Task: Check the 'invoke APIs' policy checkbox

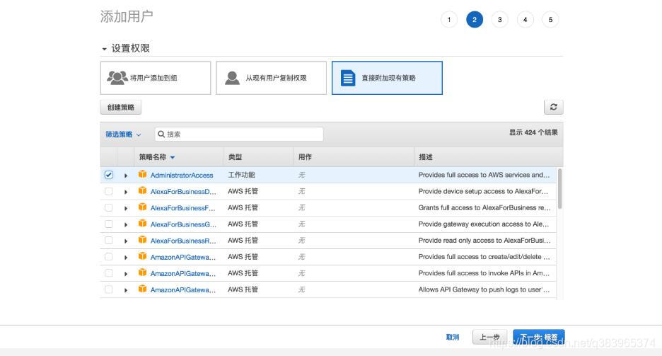Action: 109,273
